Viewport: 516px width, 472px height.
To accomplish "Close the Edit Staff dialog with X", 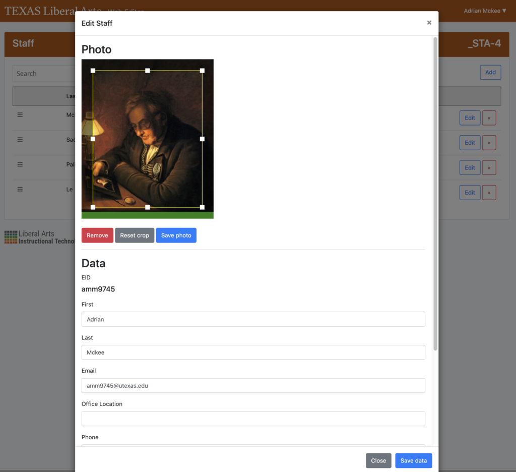I will point(429,23).
